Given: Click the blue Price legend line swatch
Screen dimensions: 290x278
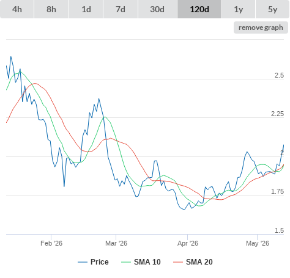Looking at the screenshot, I should (83, 262).
